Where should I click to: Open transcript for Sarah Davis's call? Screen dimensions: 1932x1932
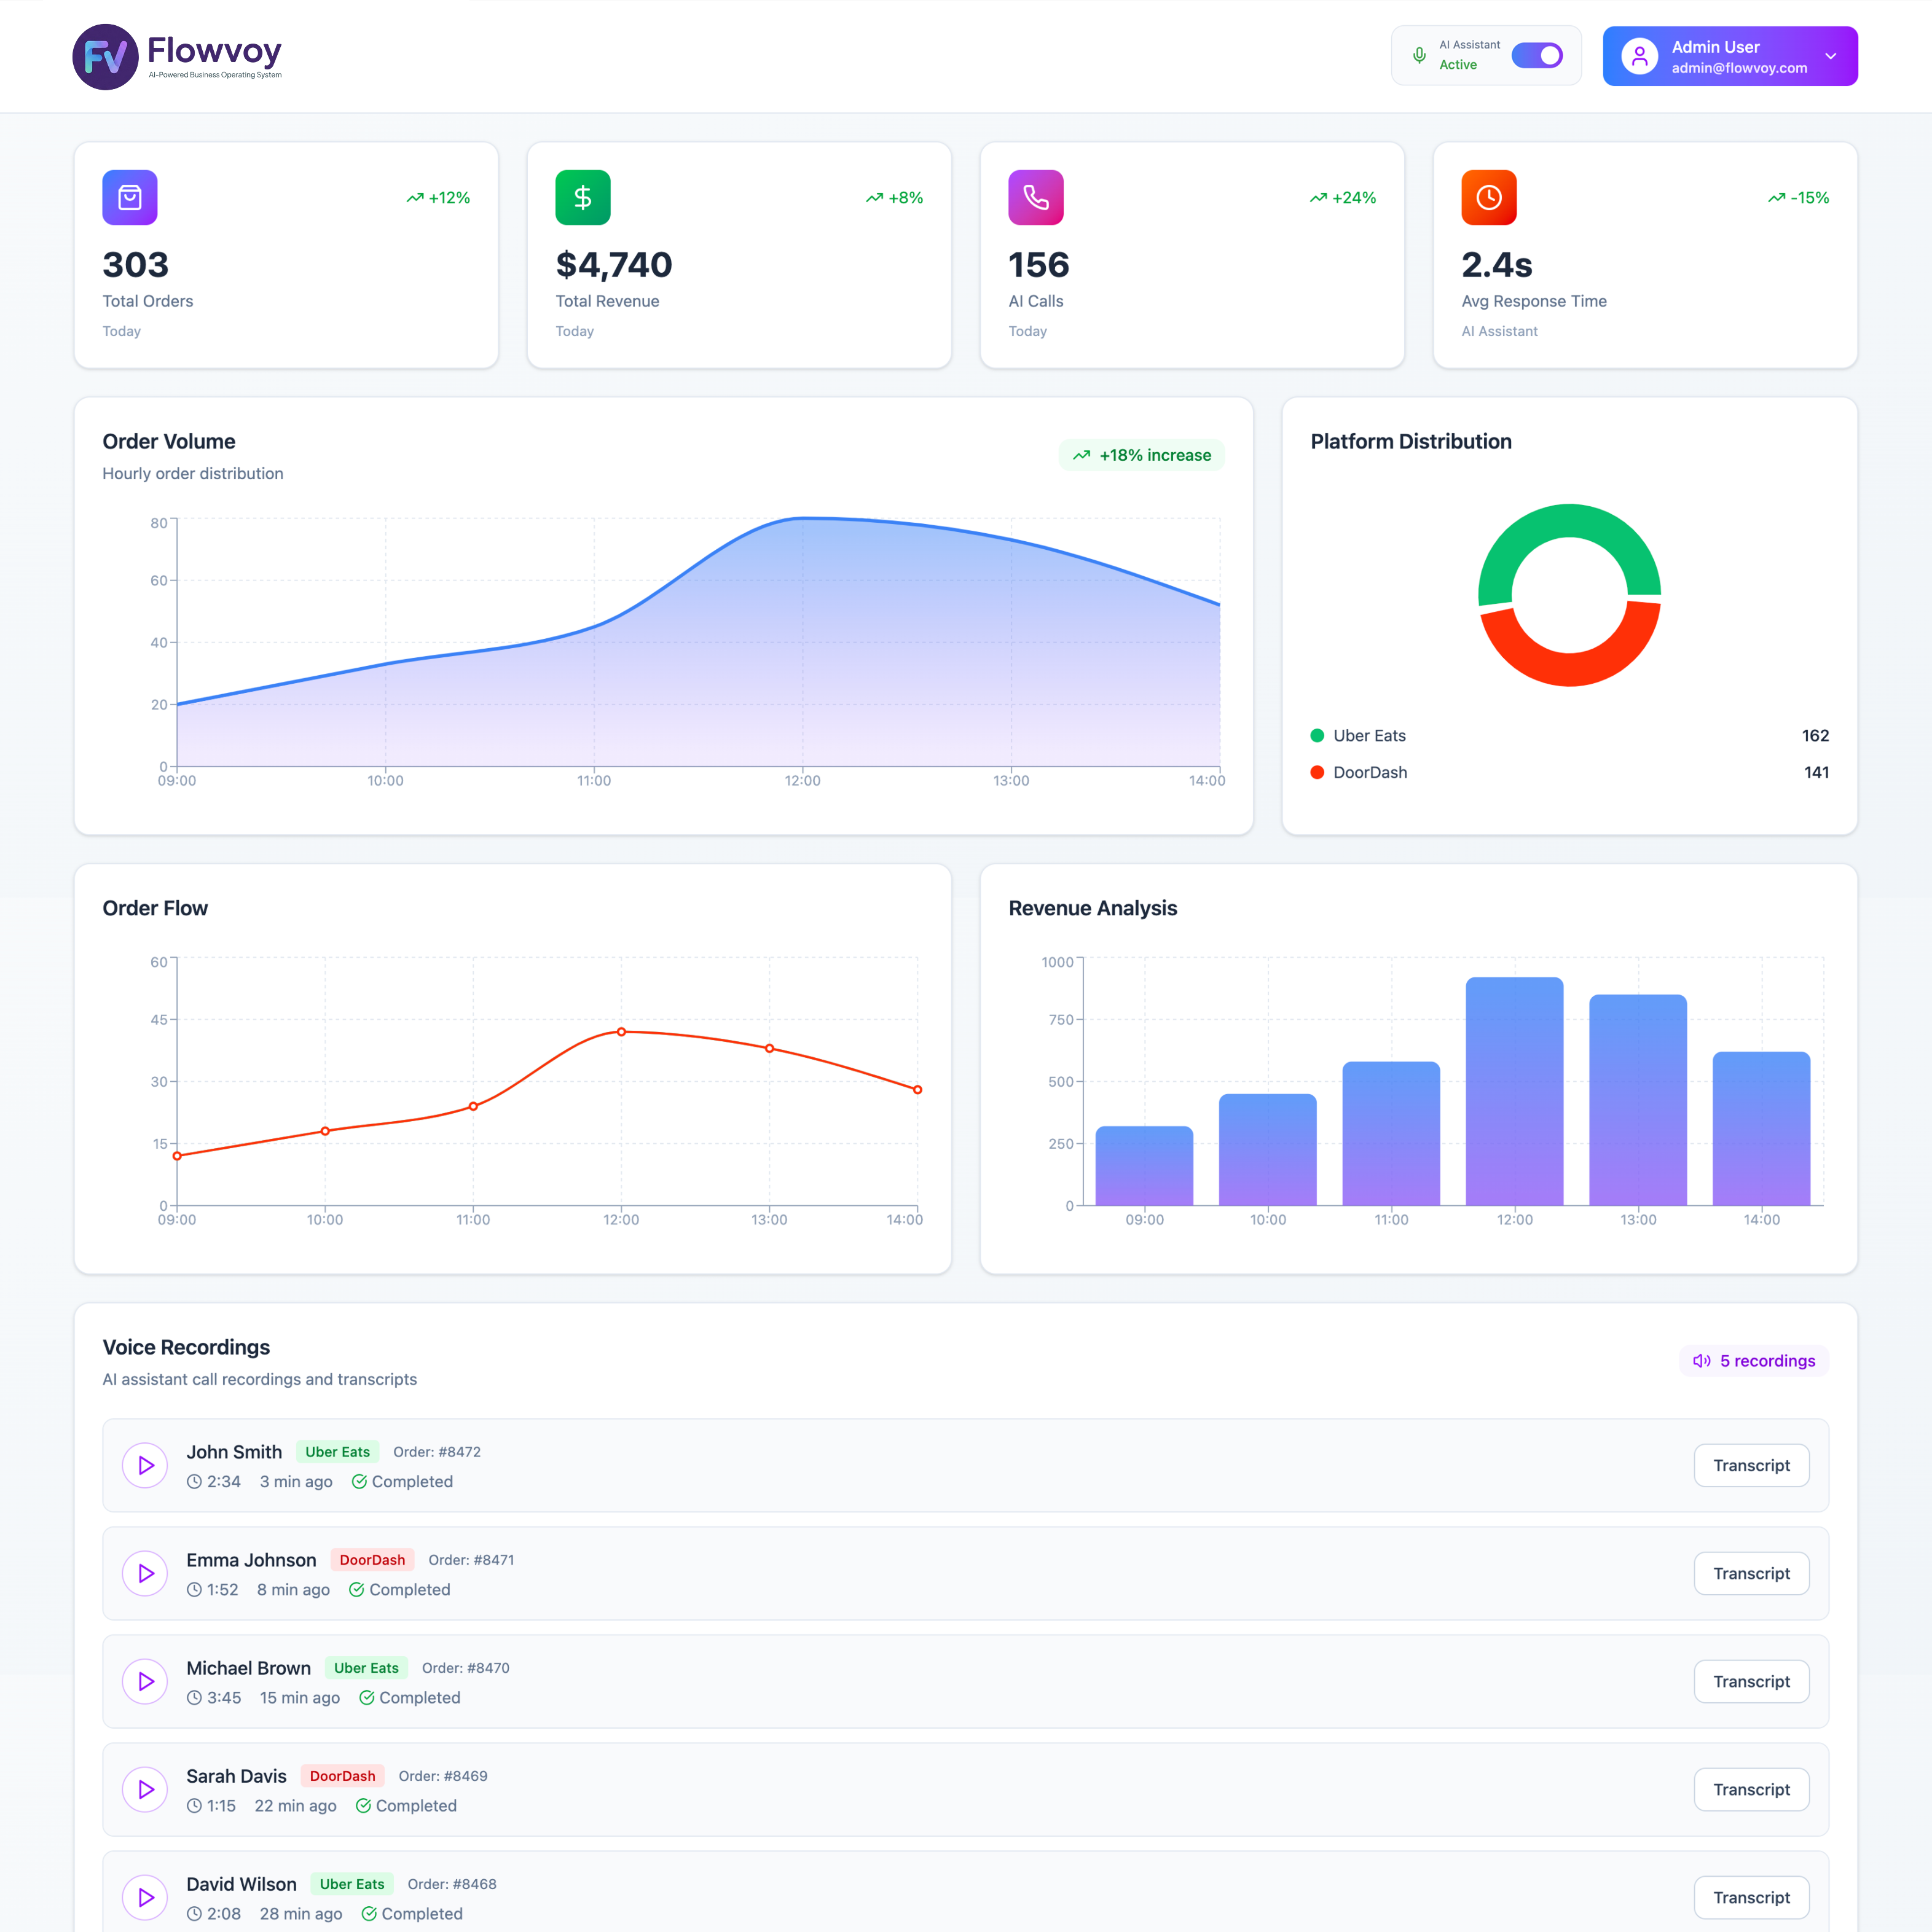1751,1790
